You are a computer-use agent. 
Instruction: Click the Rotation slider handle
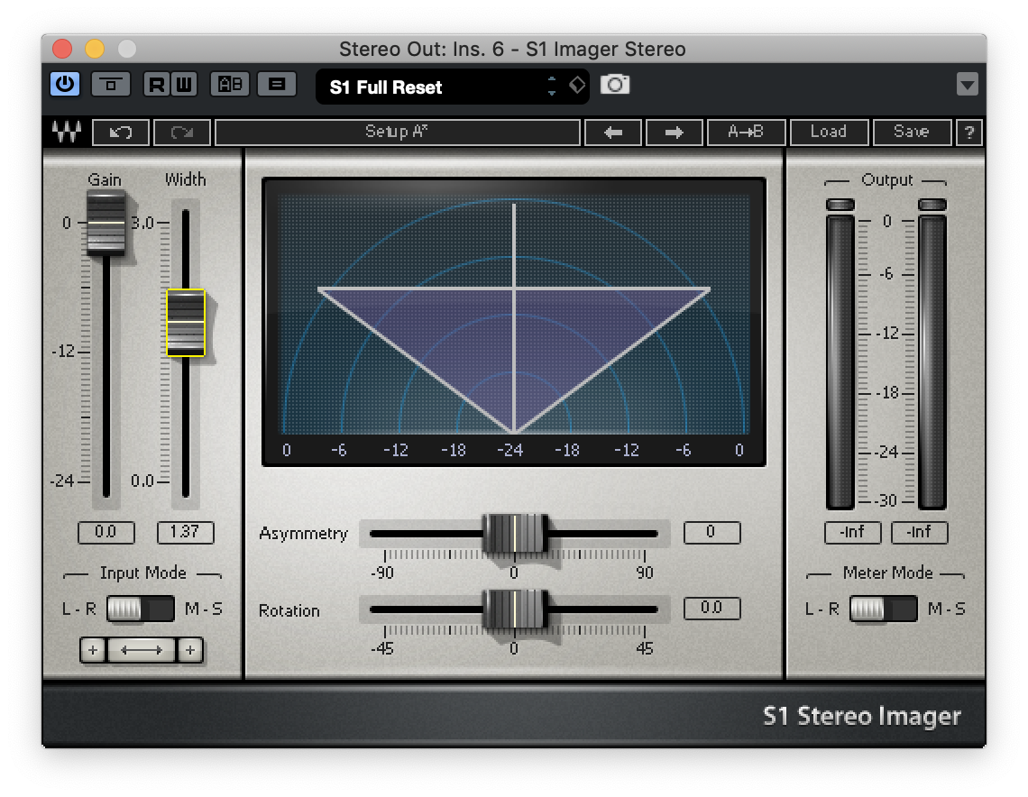(x=515, y=609)
